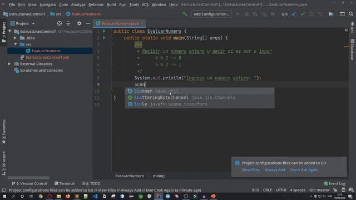The height and width of the screenshot is (200, 356).
Task: Open the VCS menu
Action: (x=145, y=4)
